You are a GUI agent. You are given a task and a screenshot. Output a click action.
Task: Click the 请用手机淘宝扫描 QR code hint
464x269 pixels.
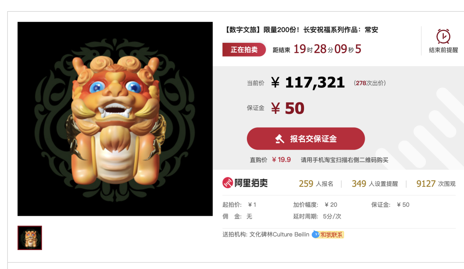point(345,160)
